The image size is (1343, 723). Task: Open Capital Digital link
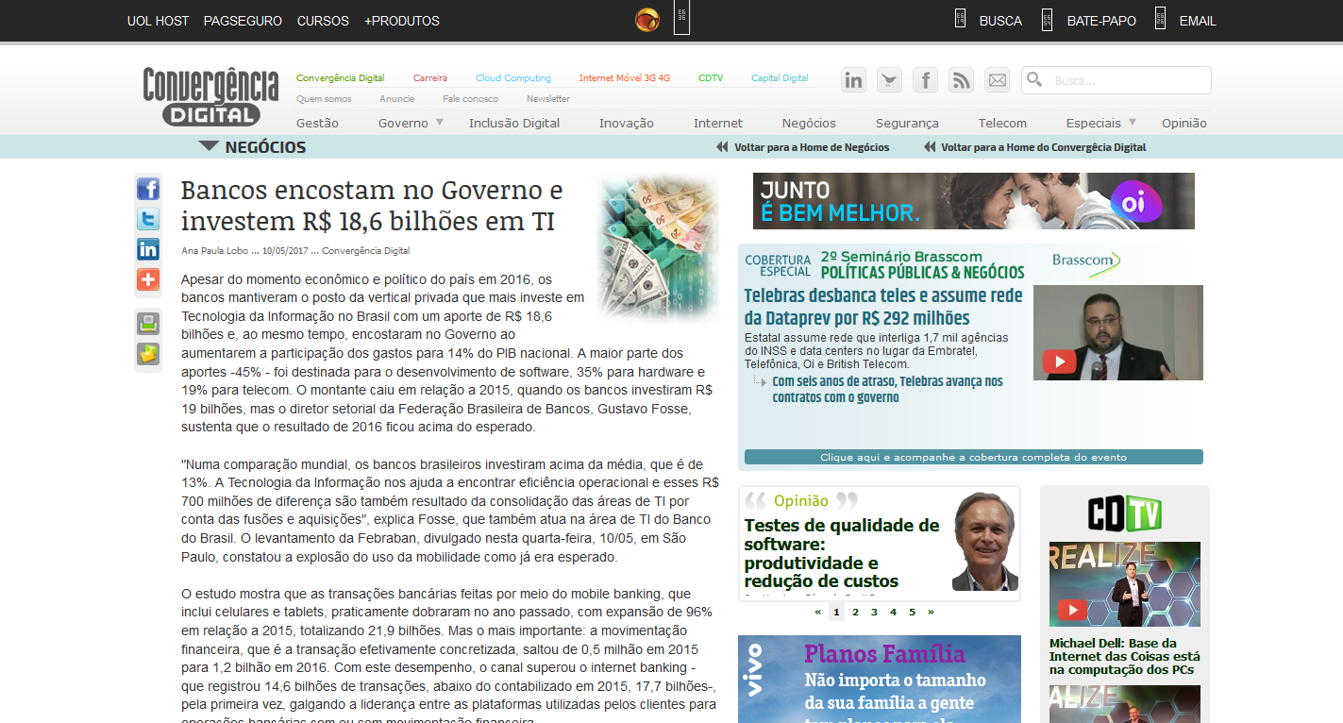coord(780,78)
